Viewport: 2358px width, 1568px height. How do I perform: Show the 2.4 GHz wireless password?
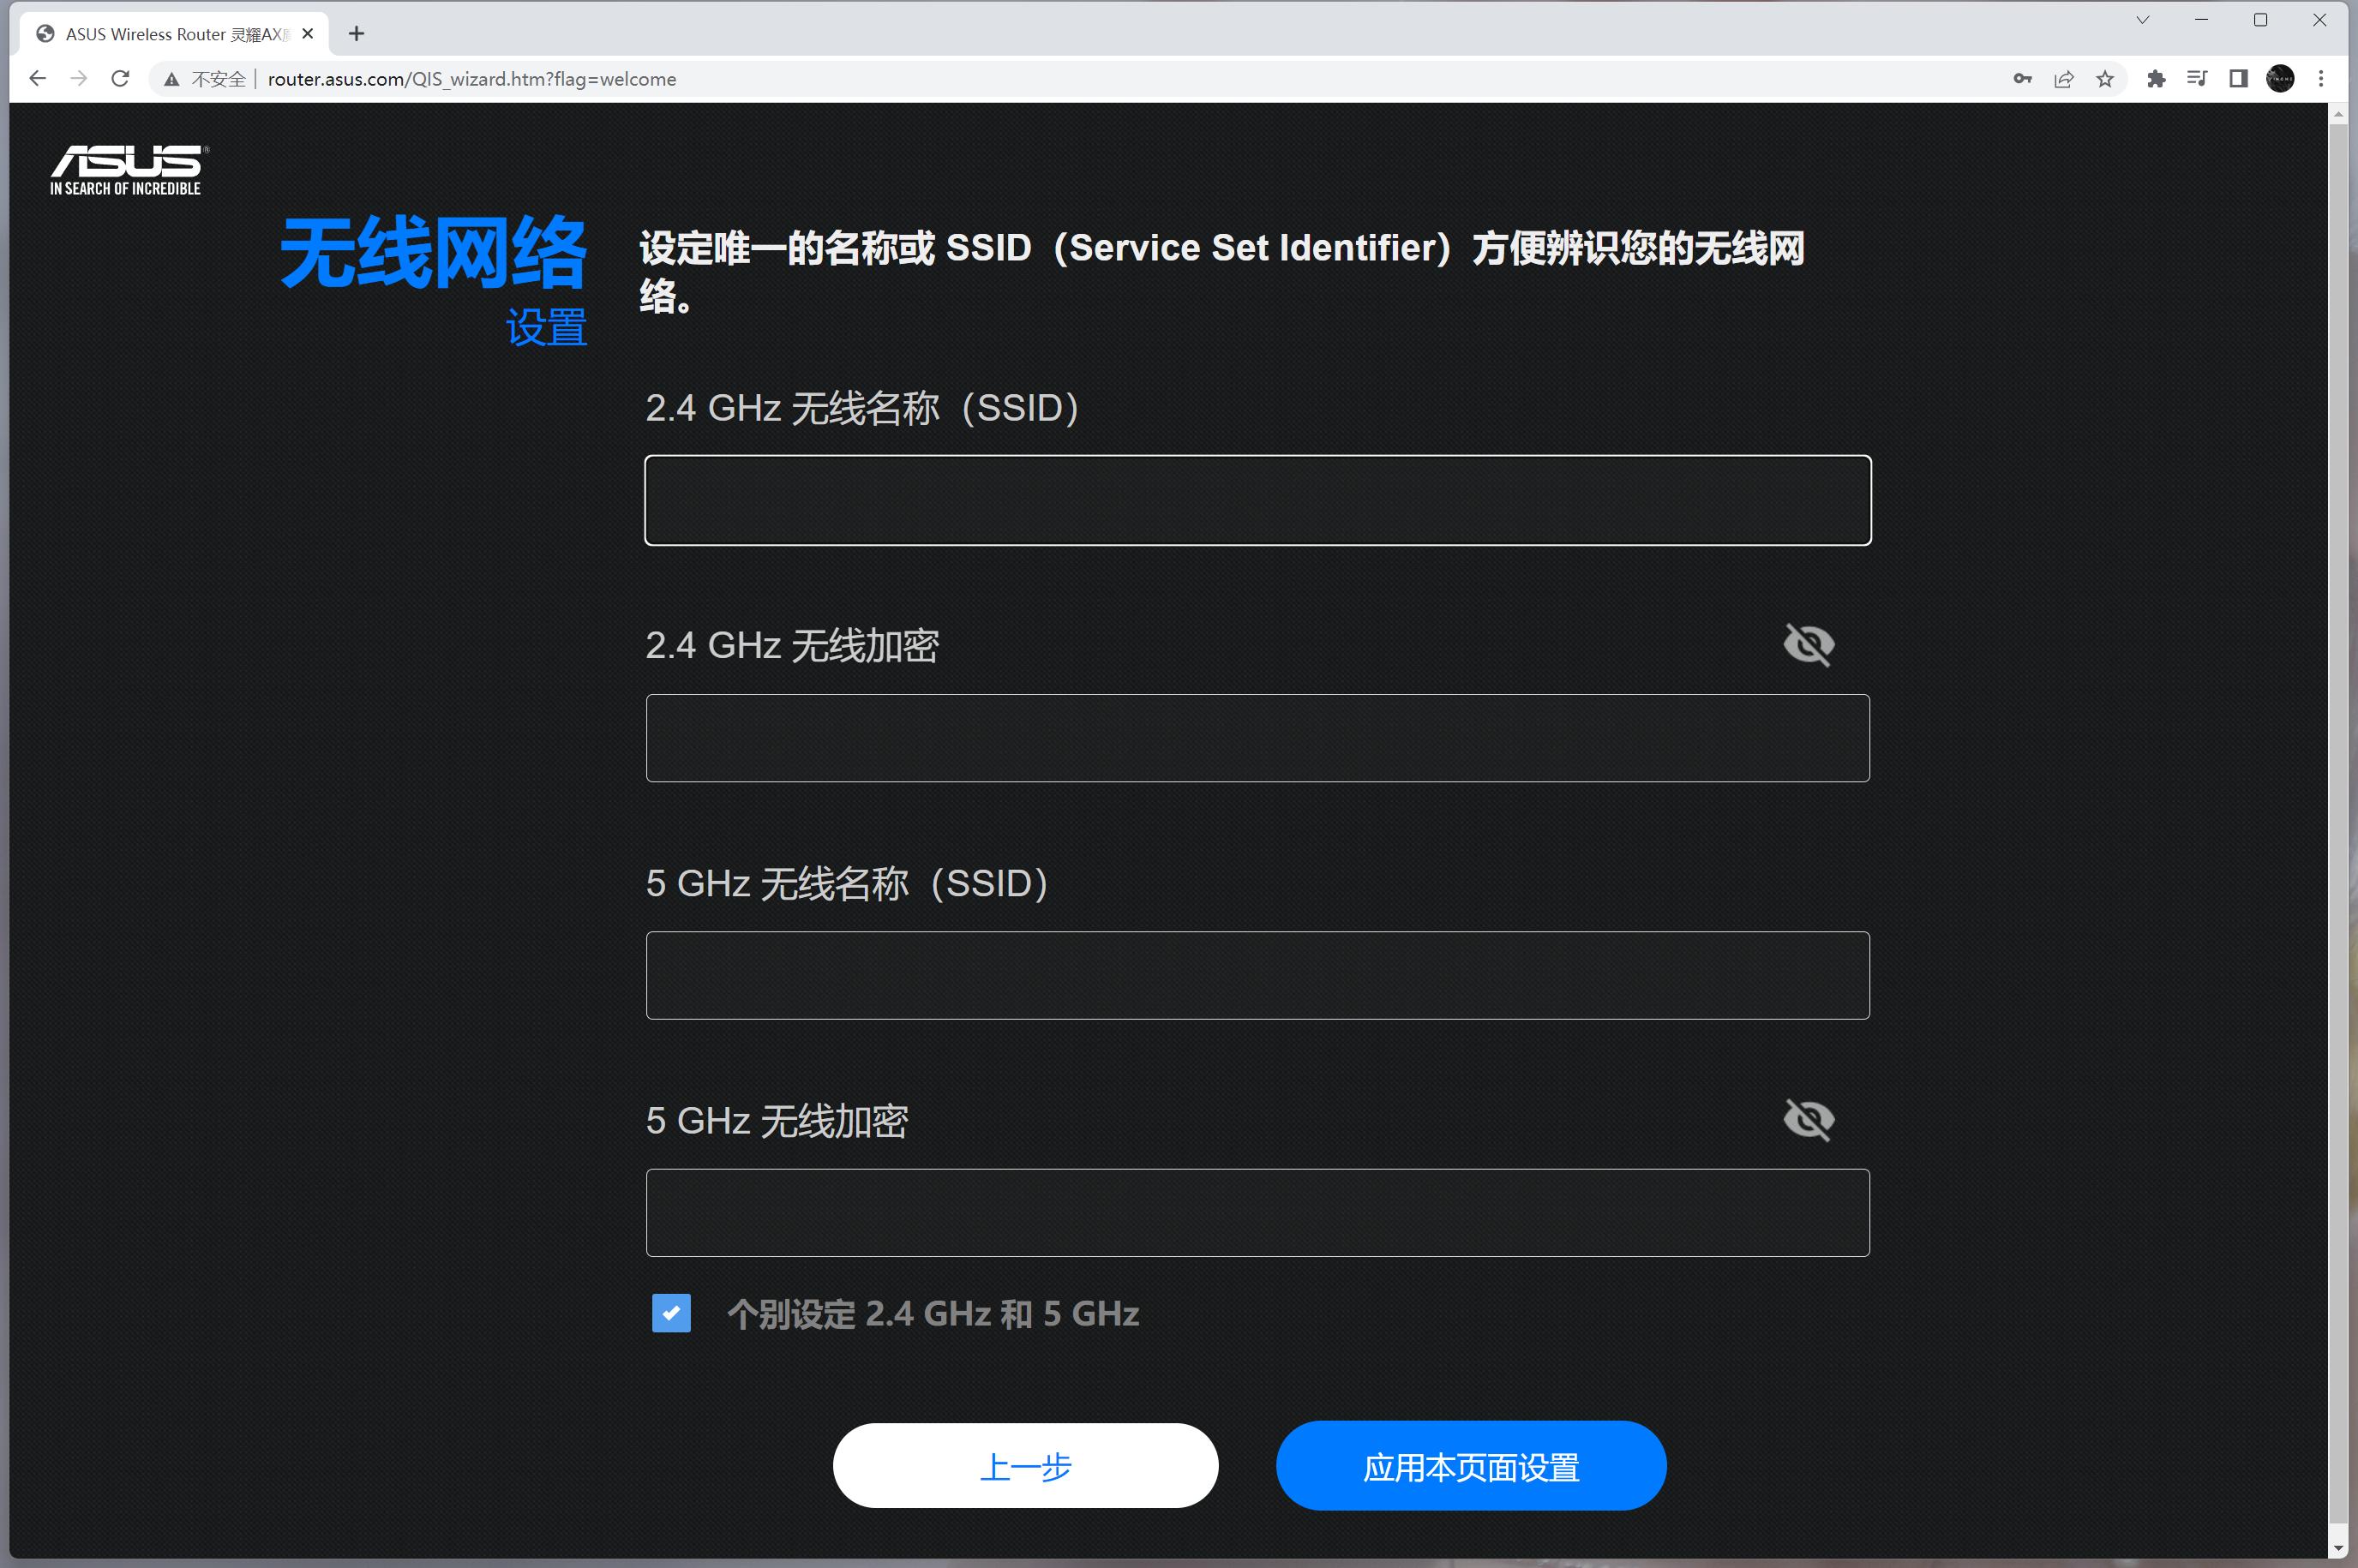point(1809,644)
